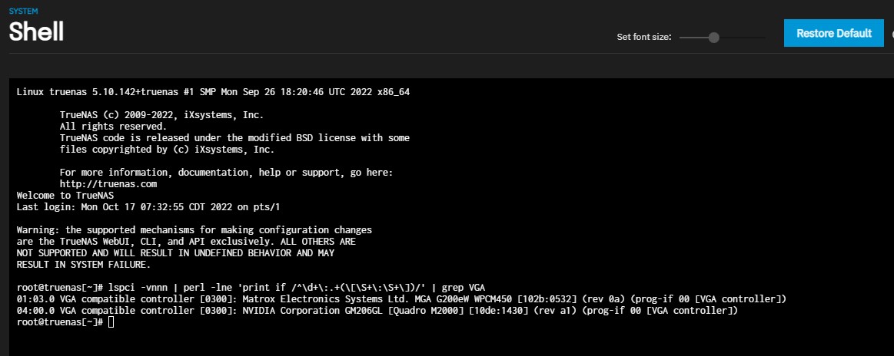Image resolution: width=894 pixels, height=356 pixels.
Task: Click the Shell page heading
Action: point(36,32)
